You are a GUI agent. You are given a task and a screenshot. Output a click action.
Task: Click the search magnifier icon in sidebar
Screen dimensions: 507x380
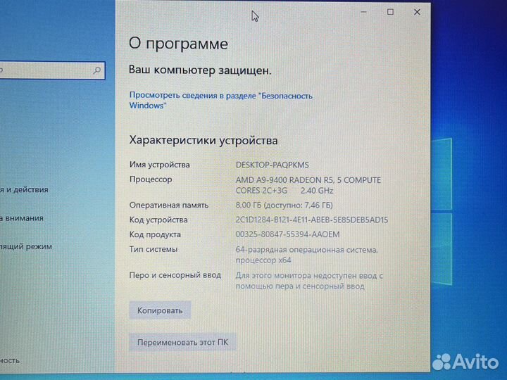point(96,70)
